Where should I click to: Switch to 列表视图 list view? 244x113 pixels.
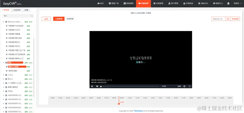click(235, 19)
